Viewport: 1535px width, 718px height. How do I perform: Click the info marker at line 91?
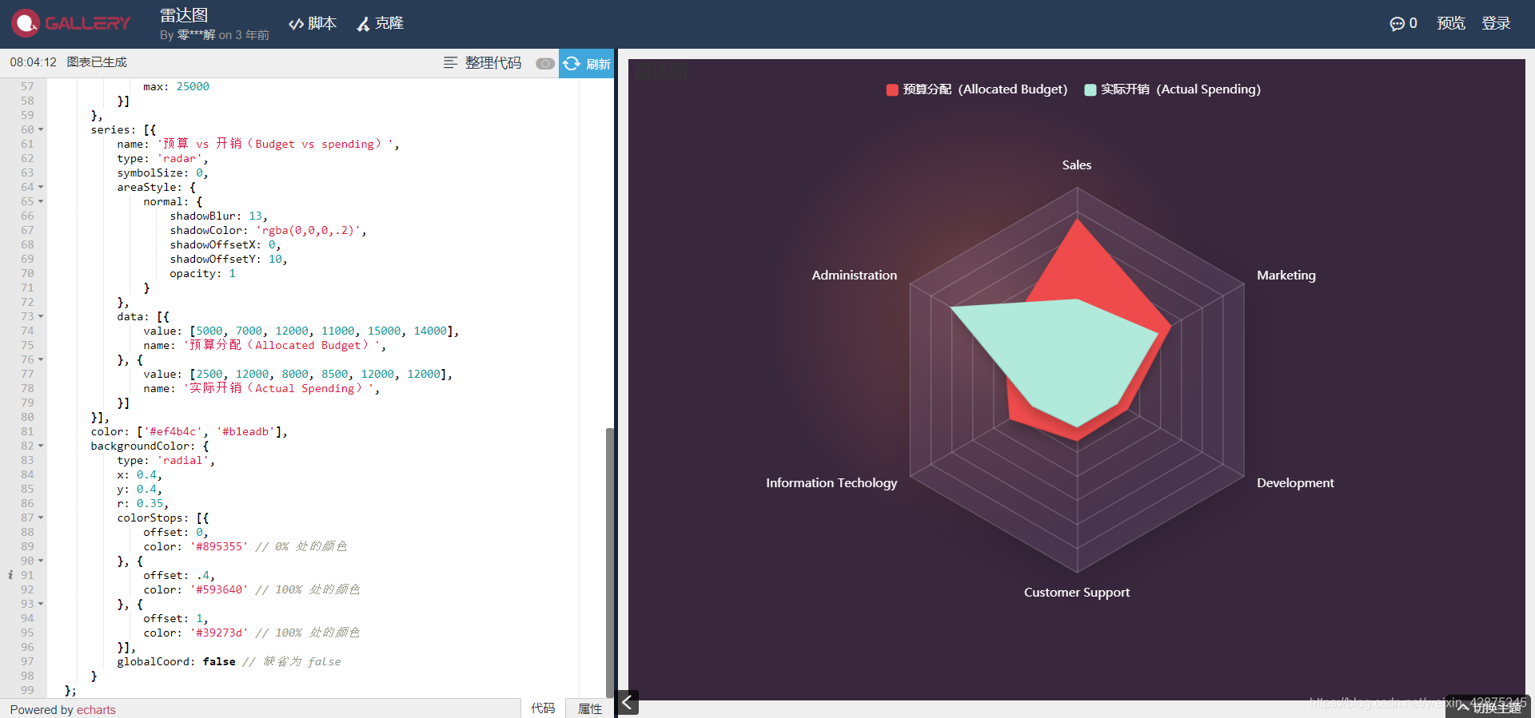tap(10, 575)
